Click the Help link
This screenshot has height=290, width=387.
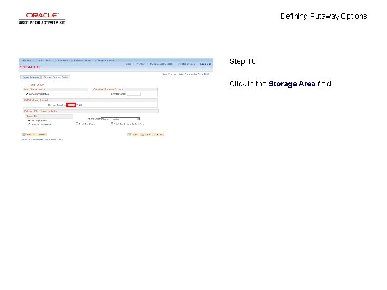click(180, 74)
